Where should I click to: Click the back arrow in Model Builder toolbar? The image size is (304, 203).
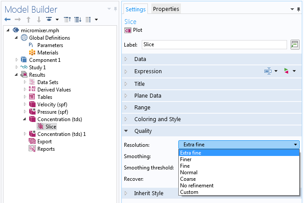point(7,20)
